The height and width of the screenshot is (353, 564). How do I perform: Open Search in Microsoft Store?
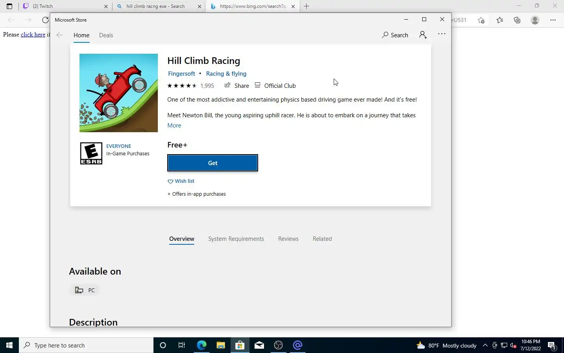click(395, 35)
